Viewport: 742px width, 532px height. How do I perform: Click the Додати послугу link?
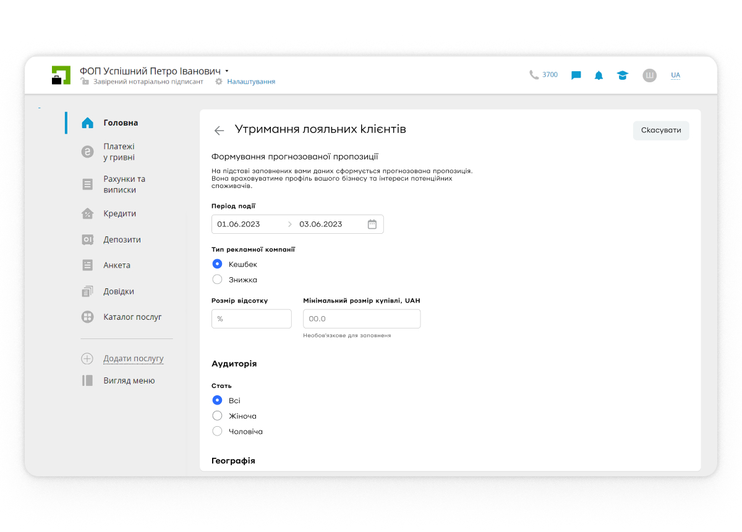click(x=133, y=359)
